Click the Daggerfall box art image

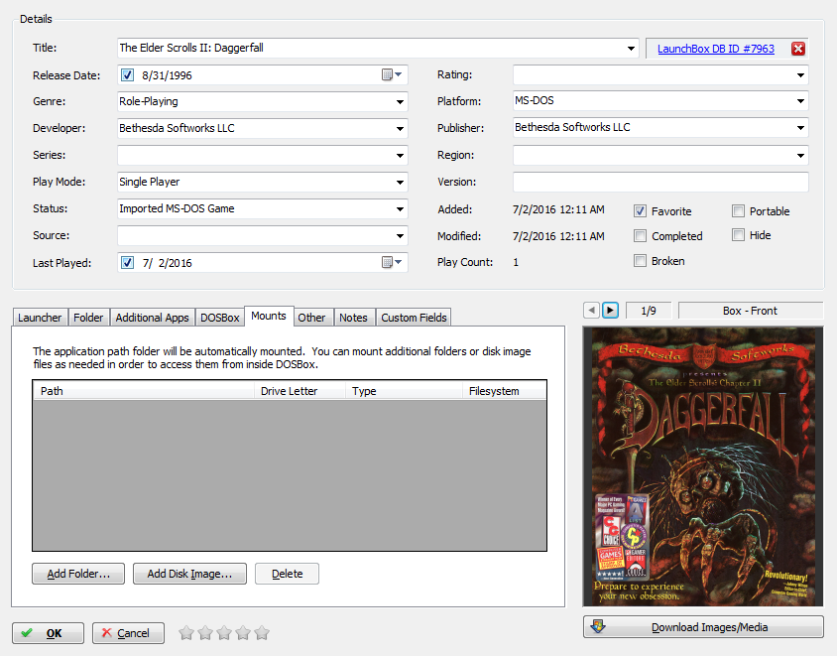coord(703,466)
